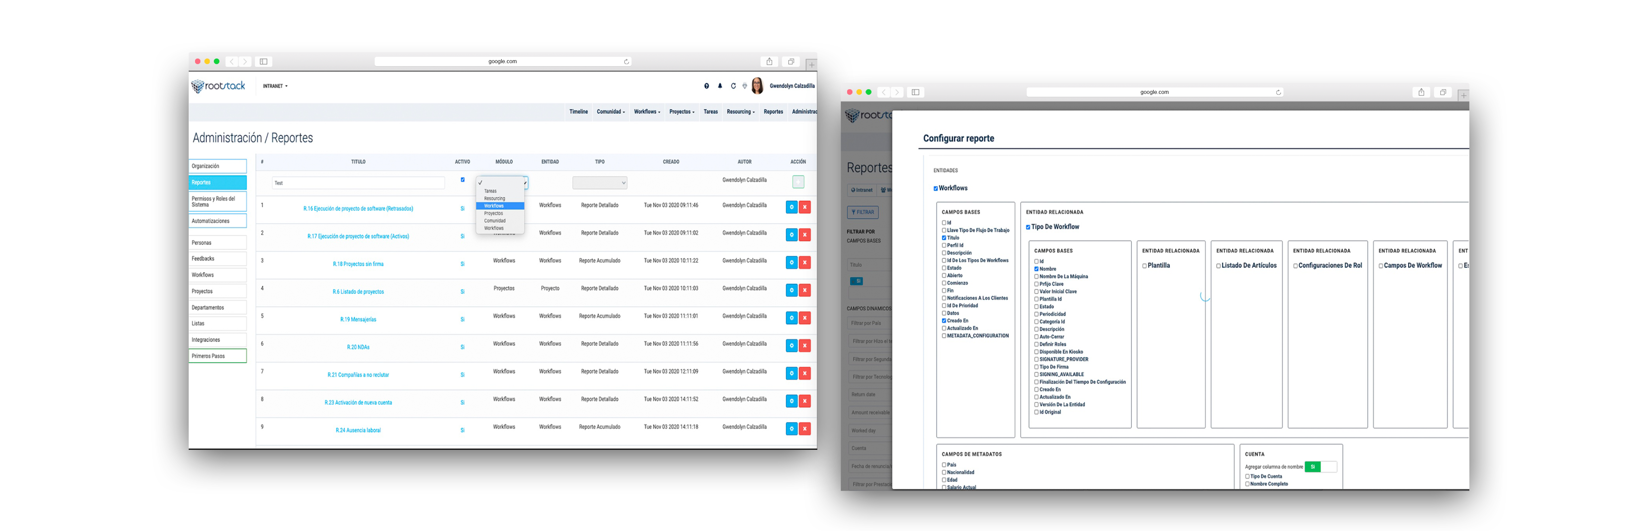Click Gwendolyn Calzadilla's avatar photo in header

757,86
